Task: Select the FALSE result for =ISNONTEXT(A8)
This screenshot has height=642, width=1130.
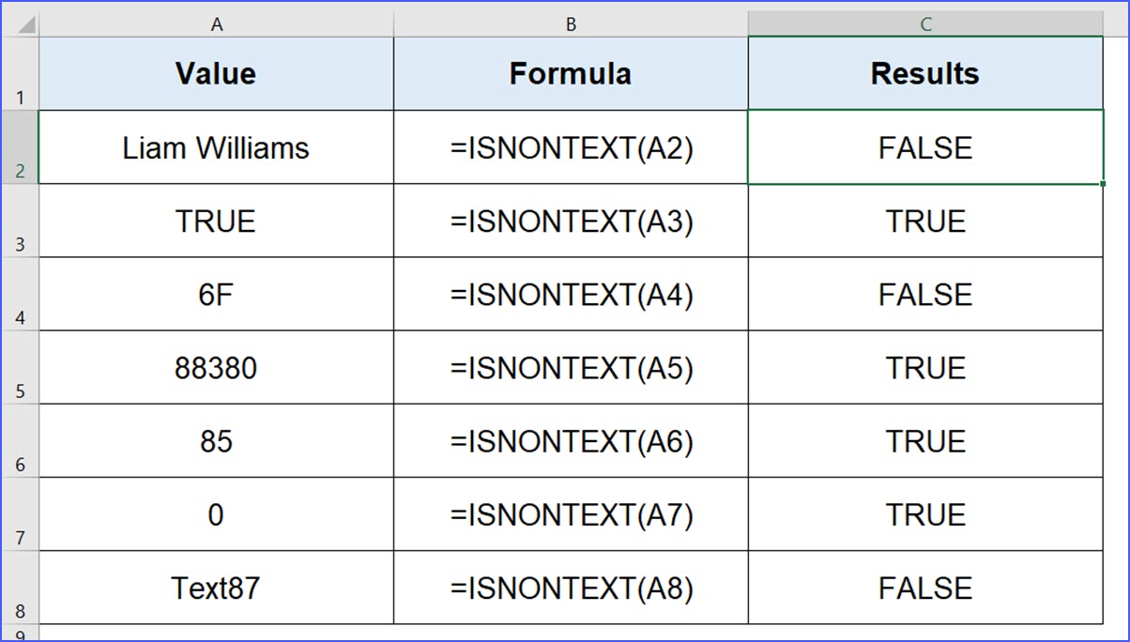Action: pos(924,587)
